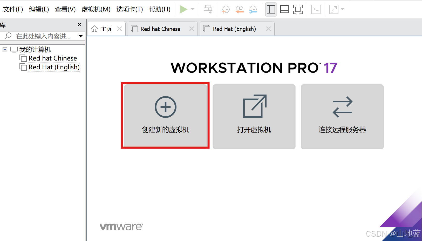Viewport: 422px width, 241px height.
Task: Click the library search magnifier icon
Action: point(8,36)
